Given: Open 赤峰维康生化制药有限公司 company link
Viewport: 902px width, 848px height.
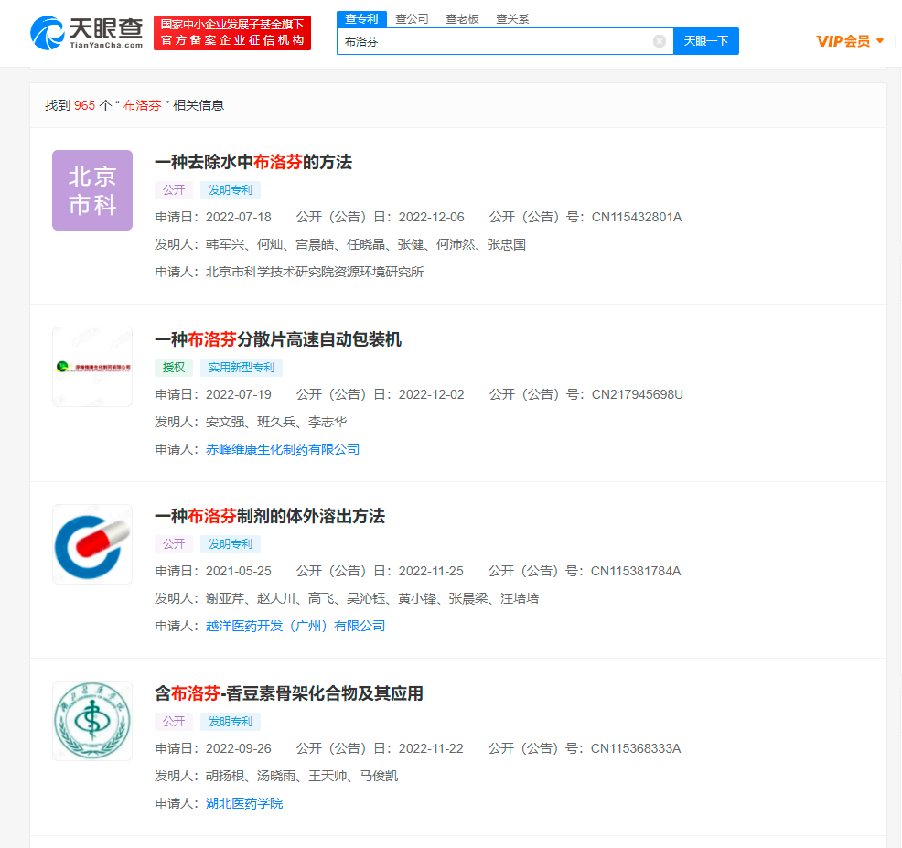Looking at the screenshot, I should pos(282,449).
